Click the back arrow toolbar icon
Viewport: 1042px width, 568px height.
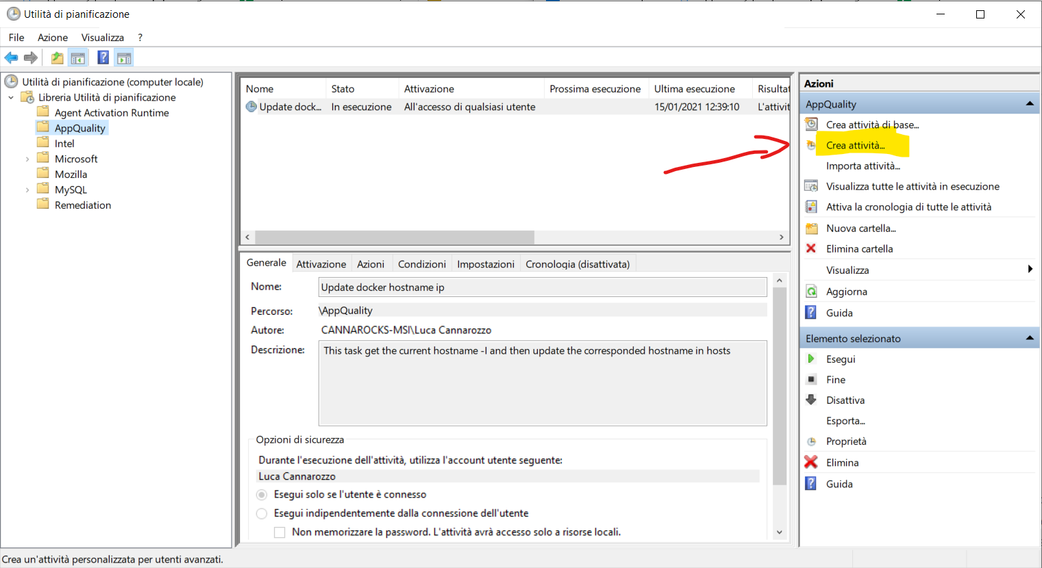(x=11, y=57)
